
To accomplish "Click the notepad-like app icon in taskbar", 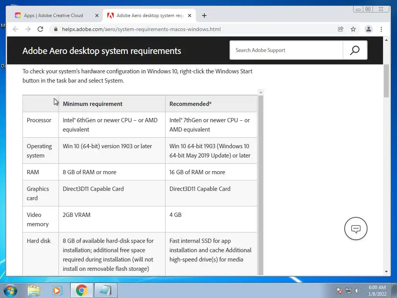I will point(105,290).
